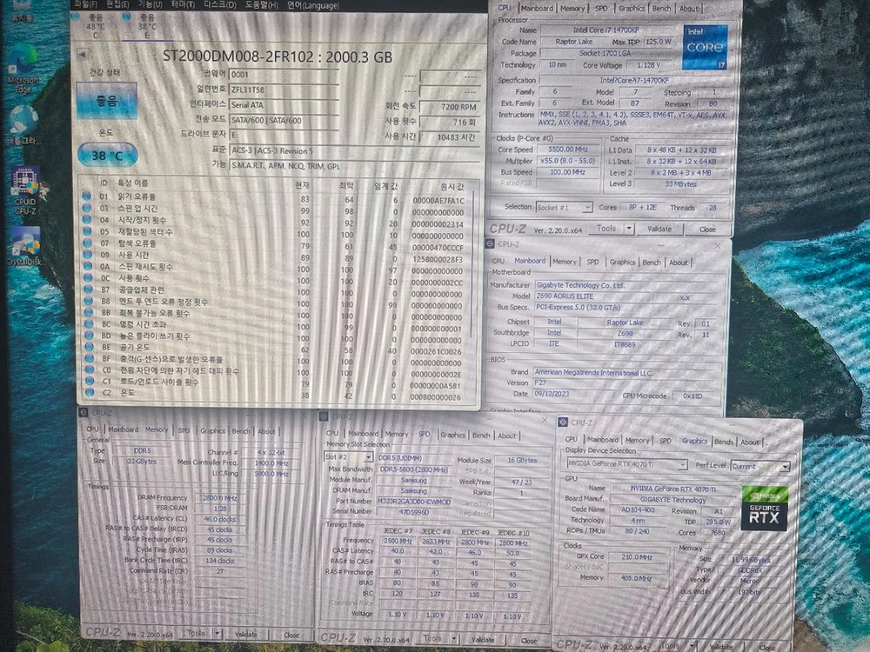Open Socket #1 selection dropdown
The image size is (870, 652).
[x=564, y=208]
